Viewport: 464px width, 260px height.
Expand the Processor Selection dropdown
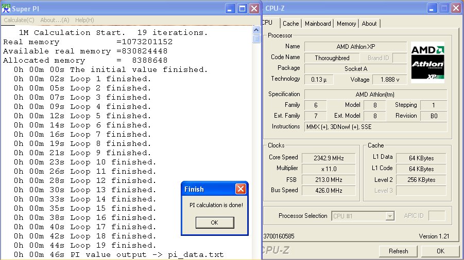pos(390,216)
